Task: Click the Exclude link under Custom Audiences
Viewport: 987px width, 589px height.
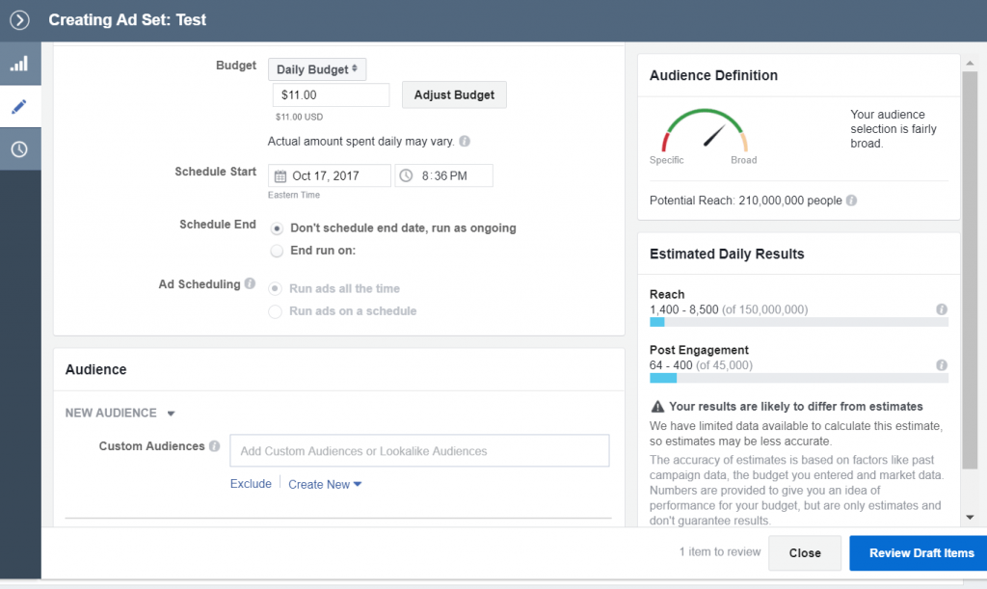Action: [251, 483]
